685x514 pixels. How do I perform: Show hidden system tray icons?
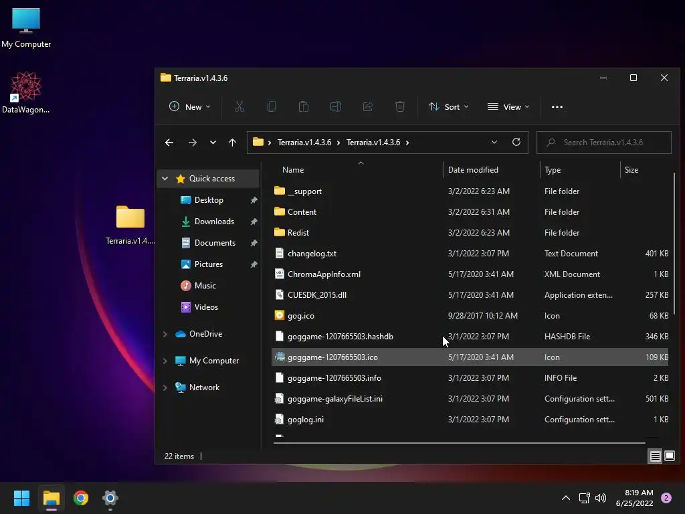pyautogui.click(x=566, y=498)
